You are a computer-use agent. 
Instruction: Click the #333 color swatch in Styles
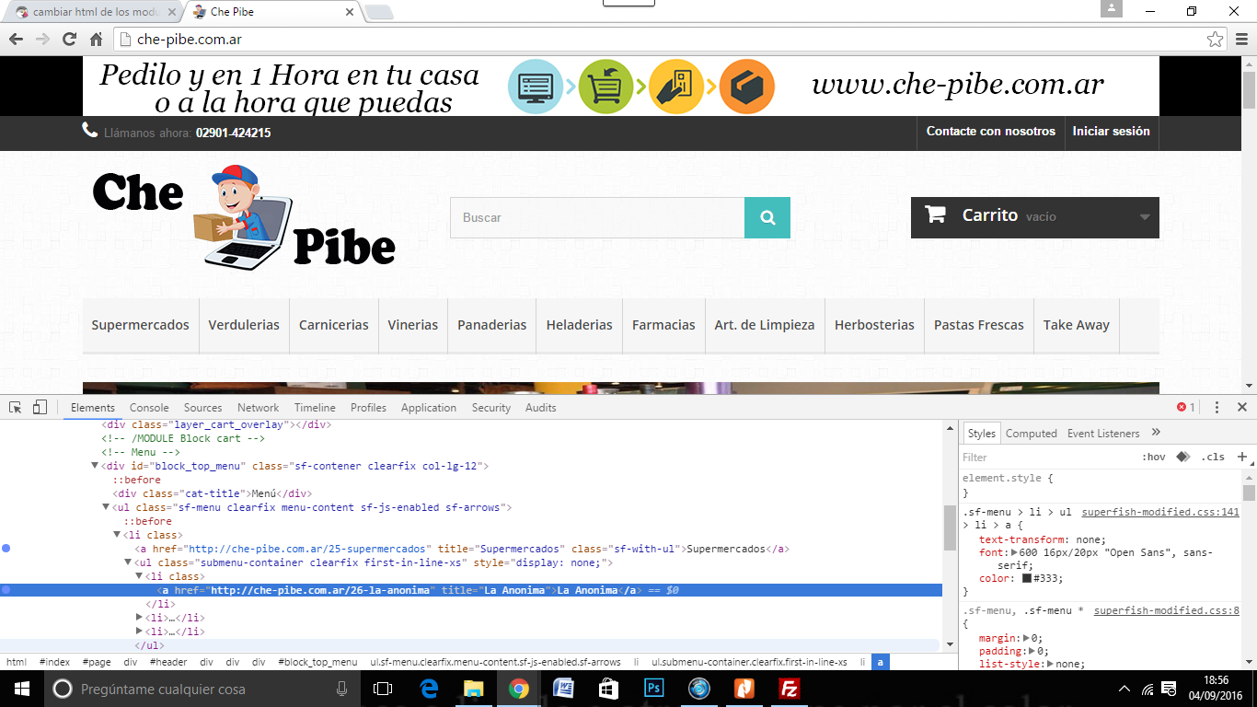[x=1027, y=579]
